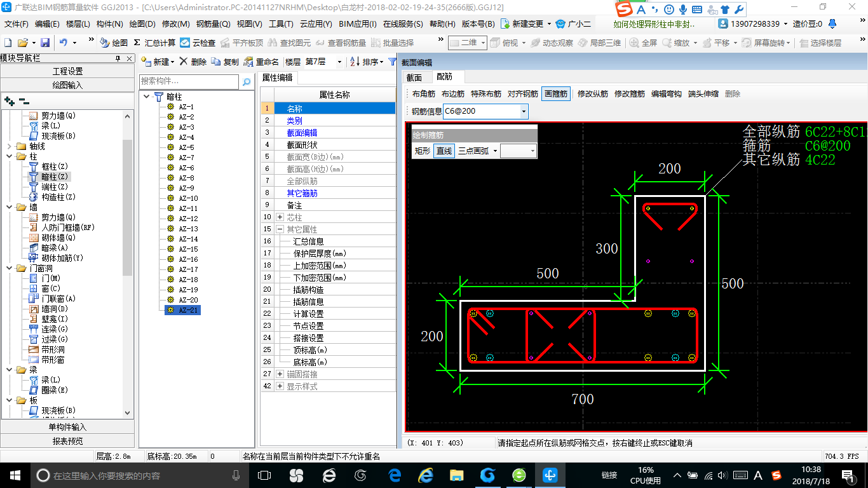Open Task View on taskbar
This screenshot has width=868, height=488.
coord(264,475)
